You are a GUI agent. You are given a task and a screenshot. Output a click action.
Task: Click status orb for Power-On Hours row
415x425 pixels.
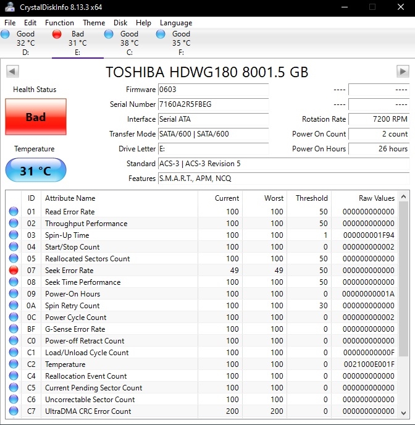click(14, 293)
